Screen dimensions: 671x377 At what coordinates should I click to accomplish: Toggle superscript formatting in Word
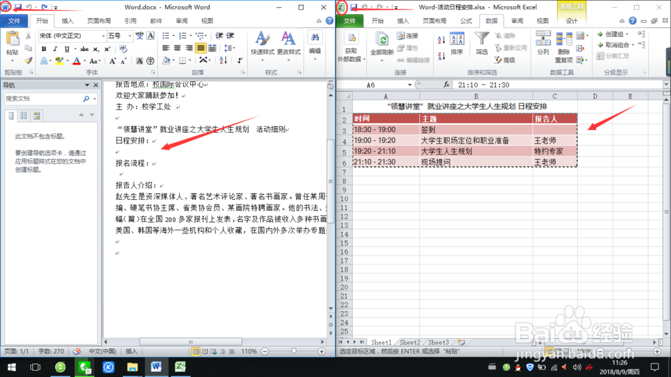point(107,49)
